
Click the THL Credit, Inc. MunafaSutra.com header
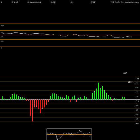pos(124,2)
